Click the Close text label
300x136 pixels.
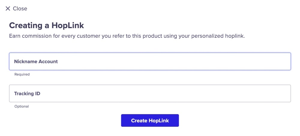[x=20, y=9]
